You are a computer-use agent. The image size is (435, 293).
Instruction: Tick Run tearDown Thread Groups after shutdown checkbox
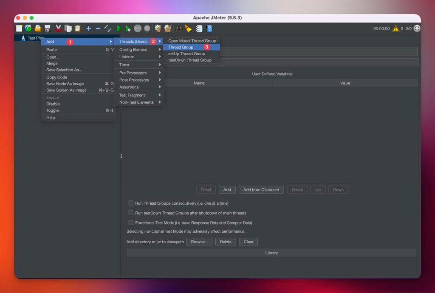(131, 213)
